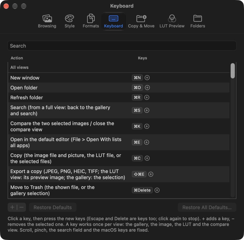Open the Style preferences tab
The height and width of the screenshot is (240, 244).
(x=69, y=21)
